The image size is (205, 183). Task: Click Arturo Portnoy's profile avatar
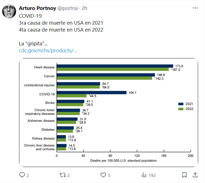pyautogui.click(x=9, y=11)
